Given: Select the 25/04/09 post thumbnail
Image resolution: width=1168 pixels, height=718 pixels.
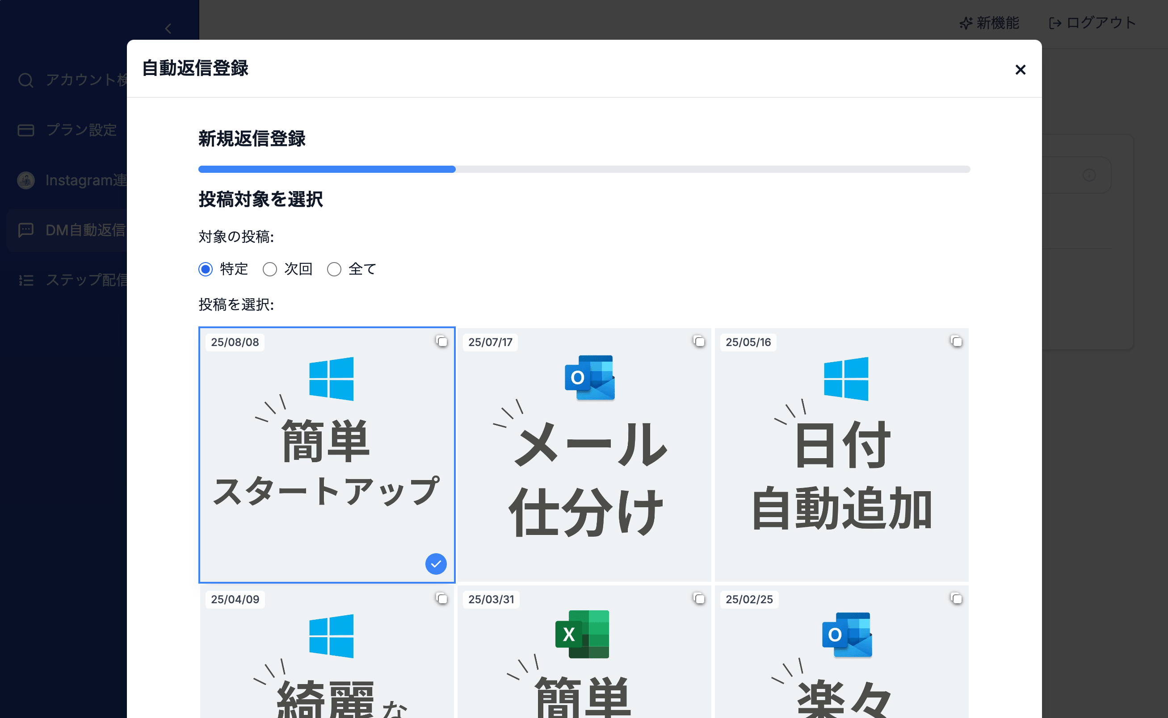Looking at the screenshot, I should (327, 651).
